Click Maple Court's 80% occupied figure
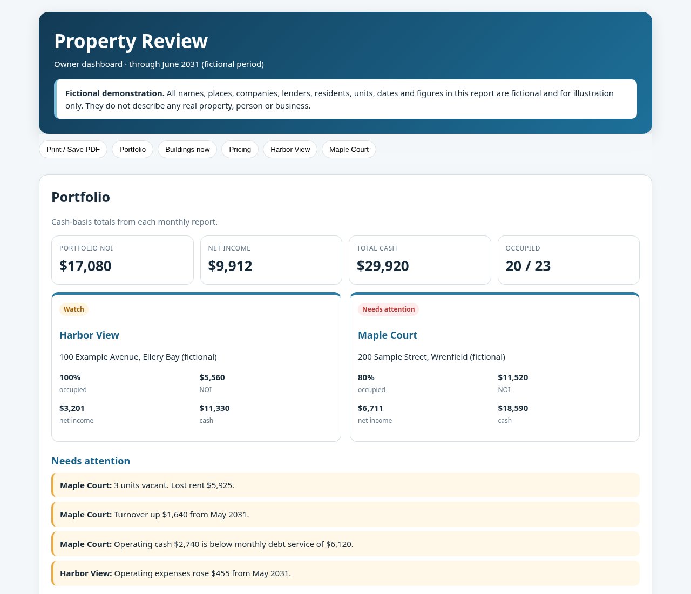This screenshot has height=594, width=691. pyautogui.click(x=366, y=377)
